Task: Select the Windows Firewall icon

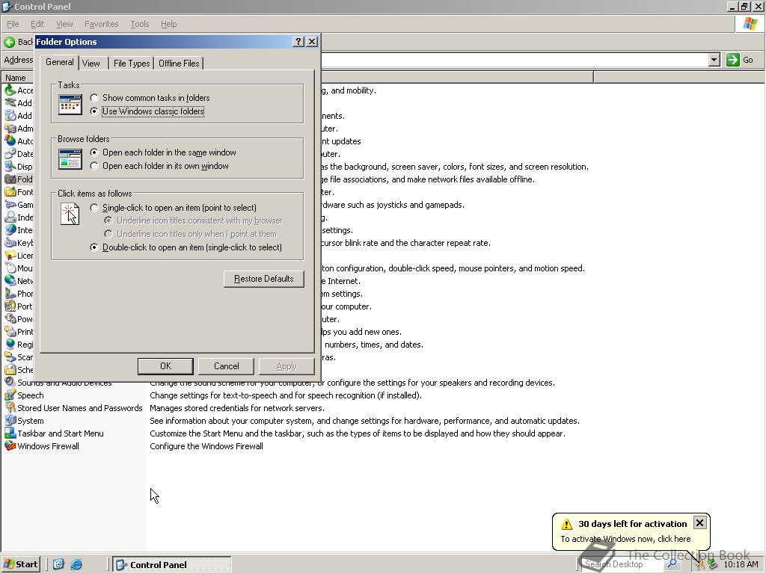Action: [10, 445]
